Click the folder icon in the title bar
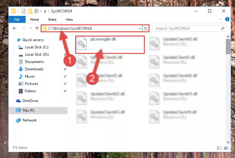 (13, 11)
